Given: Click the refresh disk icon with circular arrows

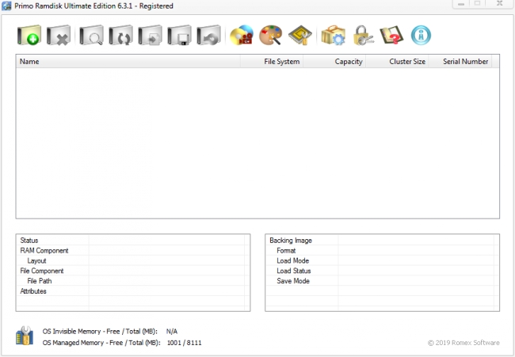Looking at the screenshot, I should click(121, 35).
